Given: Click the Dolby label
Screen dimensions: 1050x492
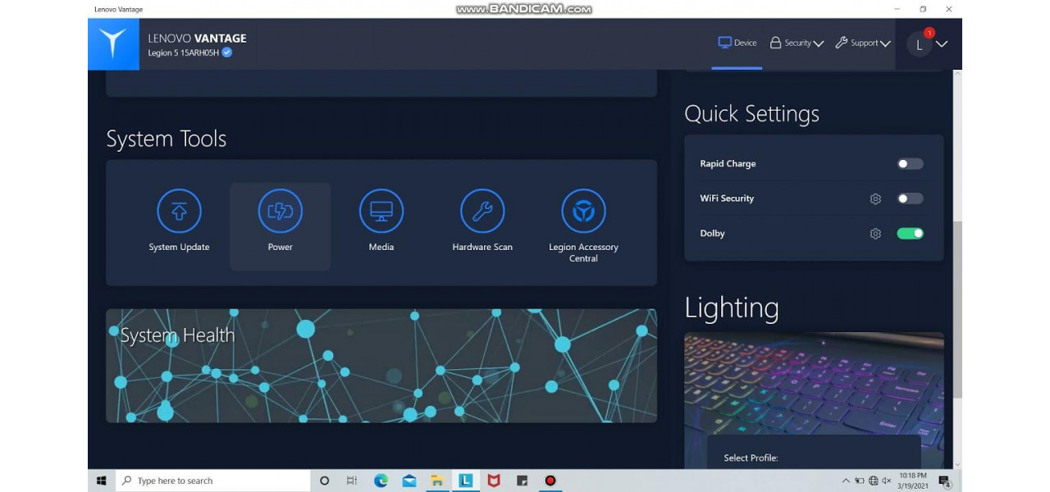Looking at the screenshot, I should pyautogui.click(x=712, y=234).
